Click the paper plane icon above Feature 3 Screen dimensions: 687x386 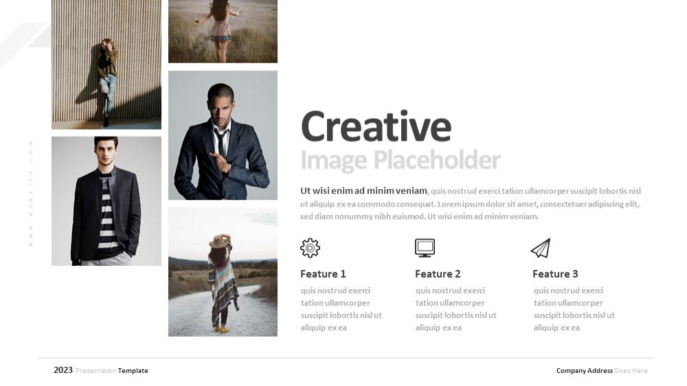click(541, 248)
